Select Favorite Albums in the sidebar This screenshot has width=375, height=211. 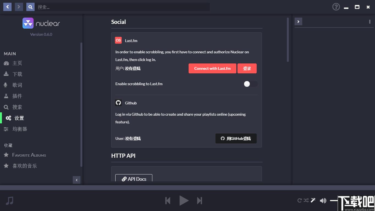[x=25, y=155]
